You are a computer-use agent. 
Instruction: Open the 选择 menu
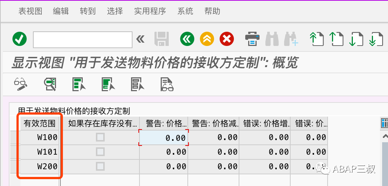point(115,11)
